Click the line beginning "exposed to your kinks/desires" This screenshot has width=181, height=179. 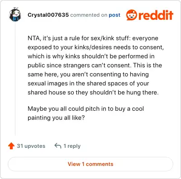click(95, 47)
